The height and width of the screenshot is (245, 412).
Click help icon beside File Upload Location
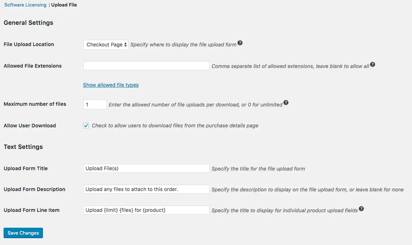click(x=240, y=43)
